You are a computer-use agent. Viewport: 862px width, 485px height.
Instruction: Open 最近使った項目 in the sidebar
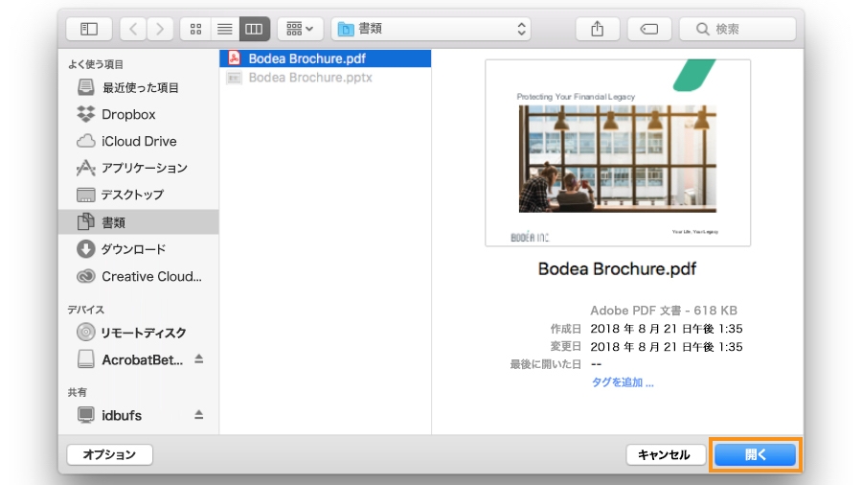[139, 87]
